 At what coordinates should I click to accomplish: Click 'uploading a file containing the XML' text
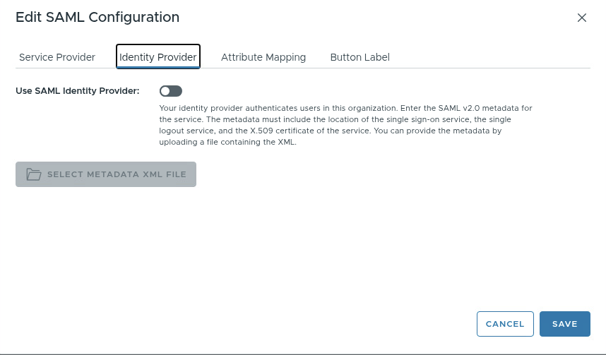coord(227,142)
